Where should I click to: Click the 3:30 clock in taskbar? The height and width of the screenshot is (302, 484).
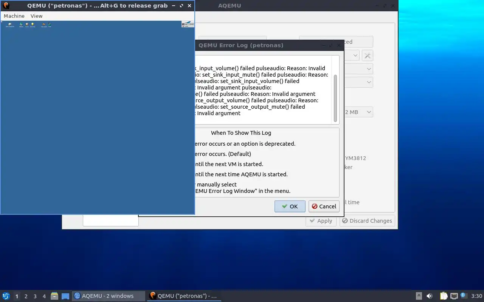click(x=476, y=296)
